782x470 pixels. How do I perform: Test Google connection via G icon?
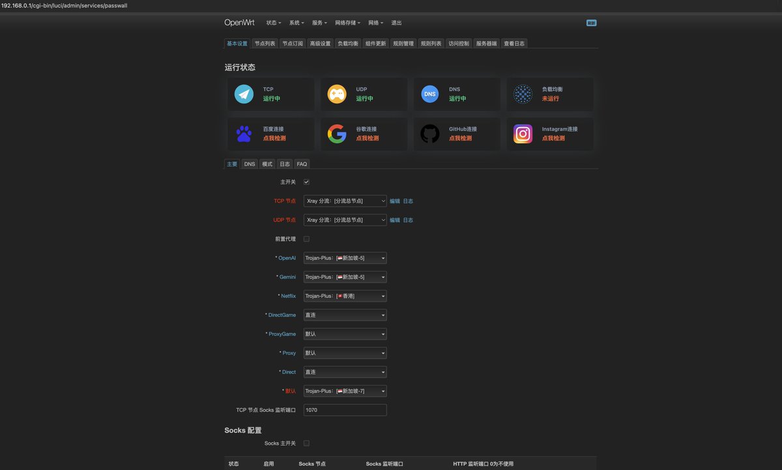point(337,134)
